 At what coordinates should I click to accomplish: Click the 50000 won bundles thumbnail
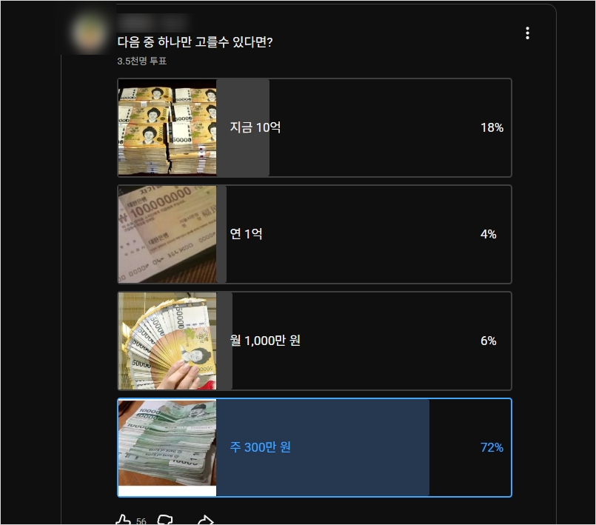pos(167,127)
